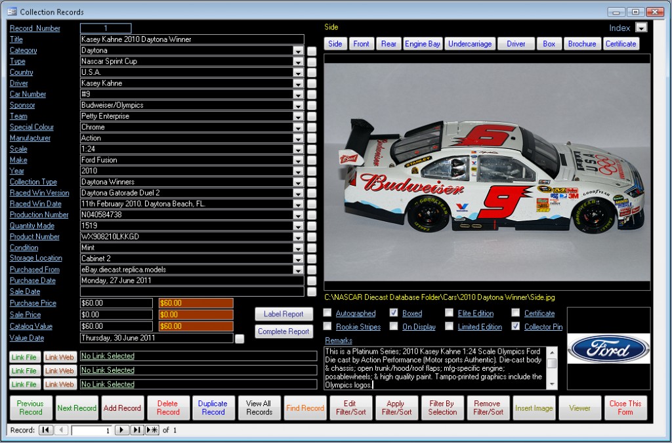Click the small square button beside Value Date
This screenshot has width=672, height=443.
240,339
